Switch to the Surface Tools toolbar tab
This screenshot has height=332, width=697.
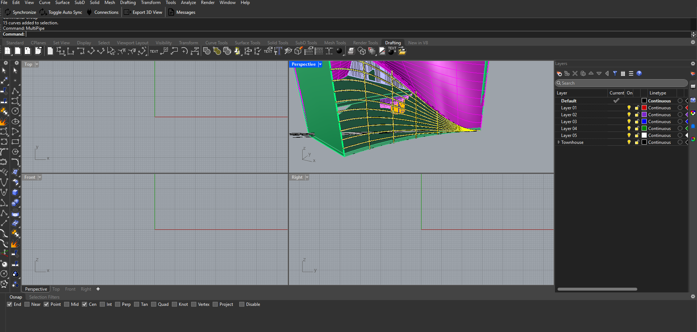click(x=247, y=43)
